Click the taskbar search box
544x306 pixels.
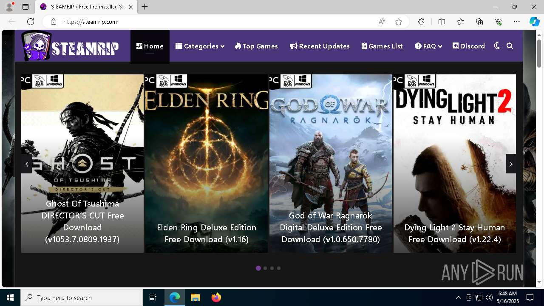click(x=82, y=297)
